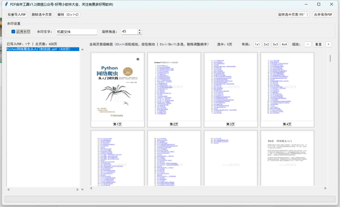Select the 第3页 thumbnail
This screenshot has height=207, width=340.
tap(231, 89)
